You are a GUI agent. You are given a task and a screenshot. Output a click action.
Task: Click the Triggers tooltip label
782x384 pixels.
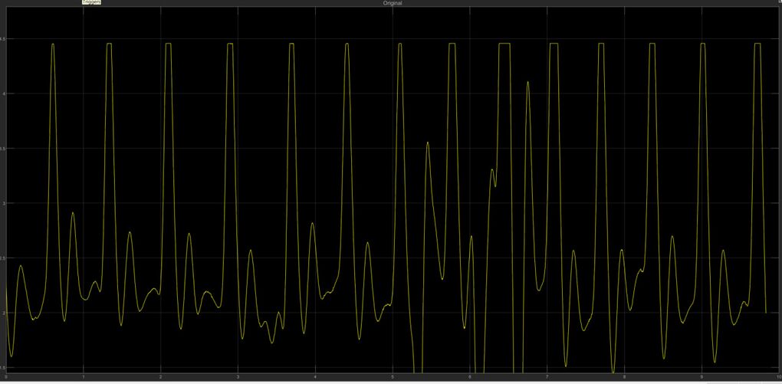[x=91, y=3]
